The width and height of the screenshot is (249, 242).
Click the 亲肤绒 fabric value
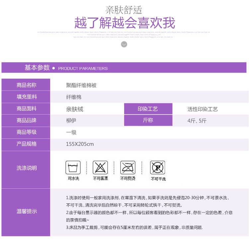pos(75,109)
